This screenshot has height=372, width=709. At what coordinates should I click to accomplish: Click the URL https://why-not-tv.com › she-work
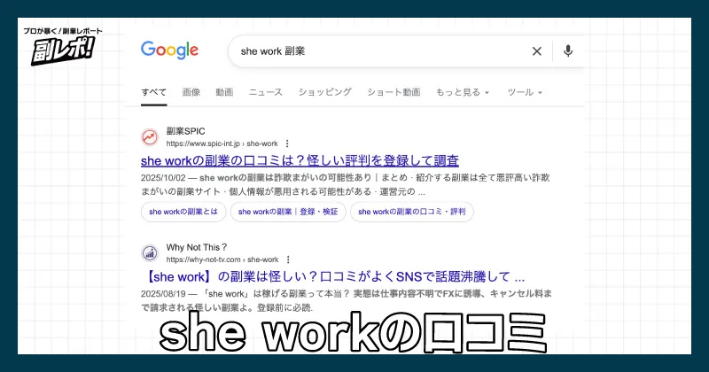(x=222, y=260)
